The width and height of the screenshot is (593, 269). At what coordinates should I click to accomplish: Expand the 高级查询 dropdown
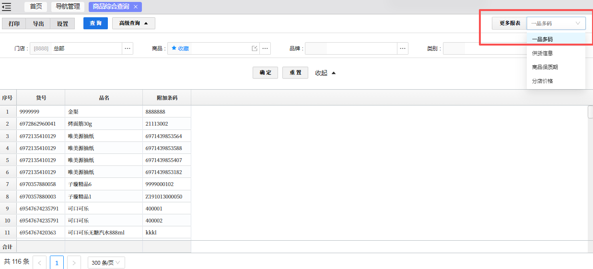(x=134, y=23)
